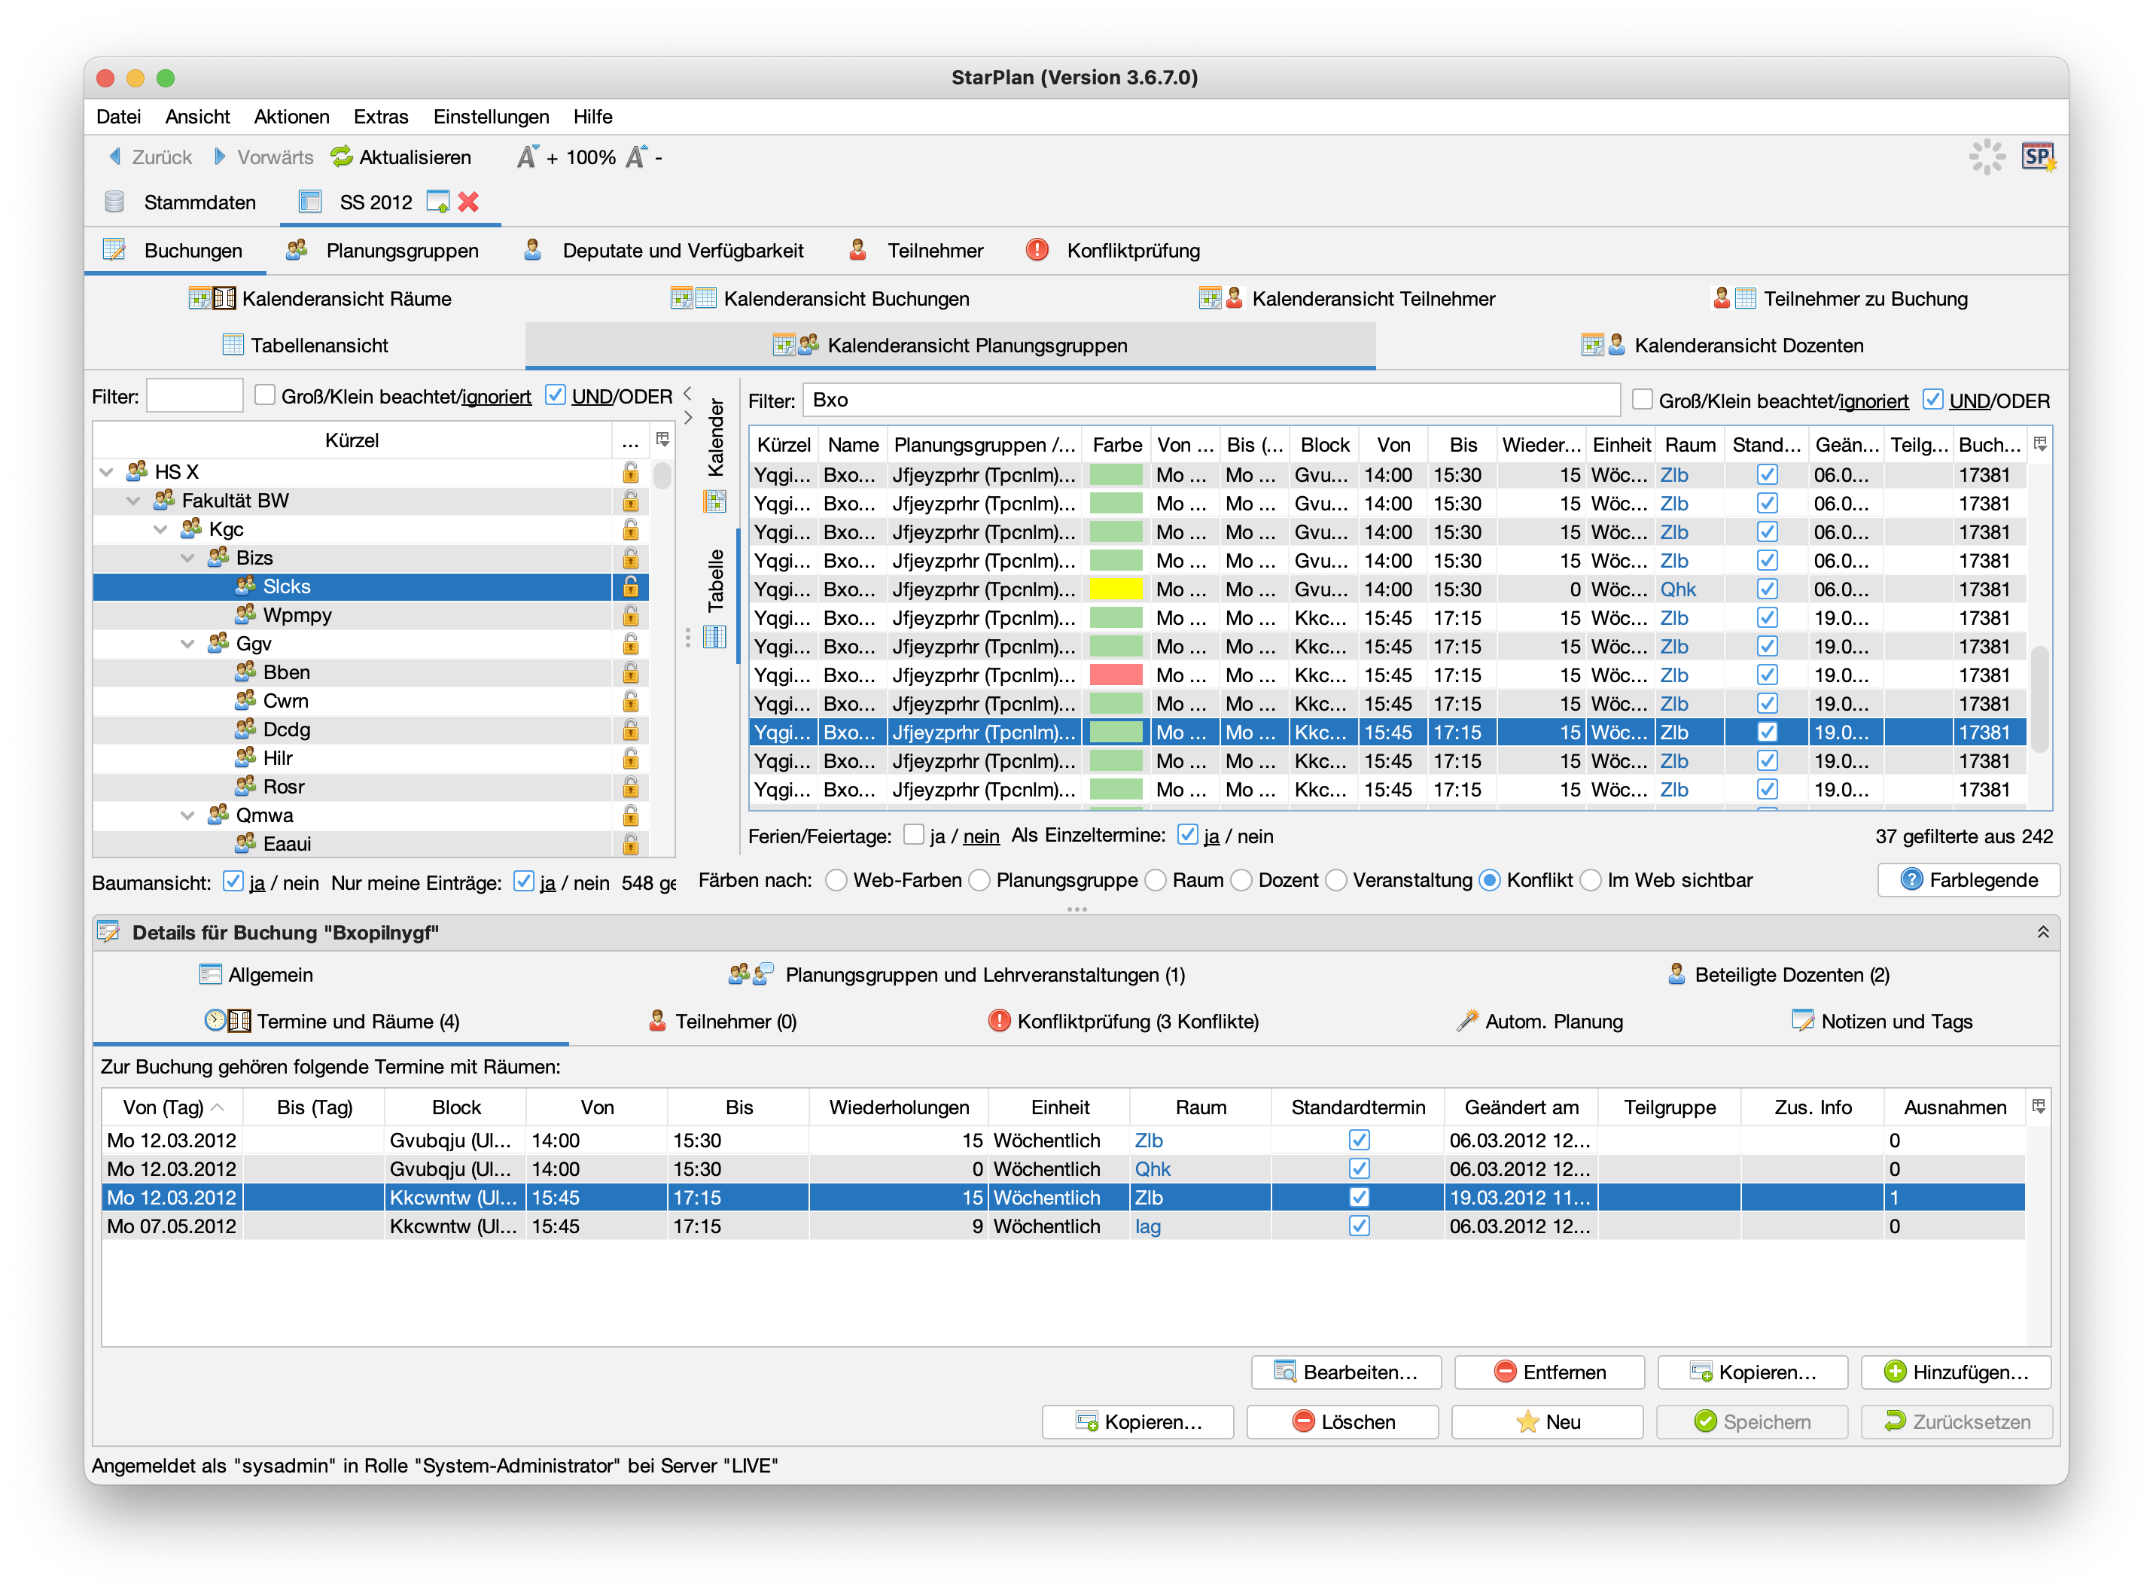Click the yellow Farbe swatch in the Qhk row

point(1116,589)
